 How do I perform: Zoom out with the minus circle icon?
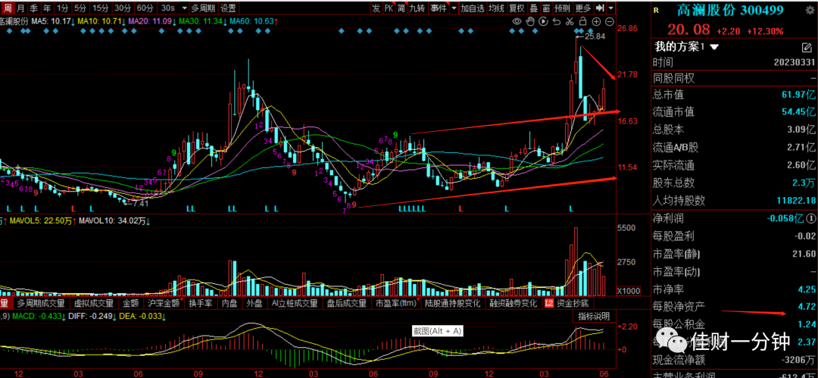(x=610, y=21)
